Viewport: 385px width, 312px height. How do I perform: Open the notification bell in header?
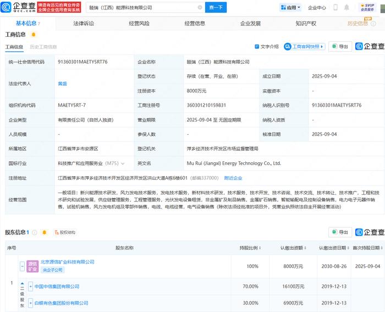point(346,7)
